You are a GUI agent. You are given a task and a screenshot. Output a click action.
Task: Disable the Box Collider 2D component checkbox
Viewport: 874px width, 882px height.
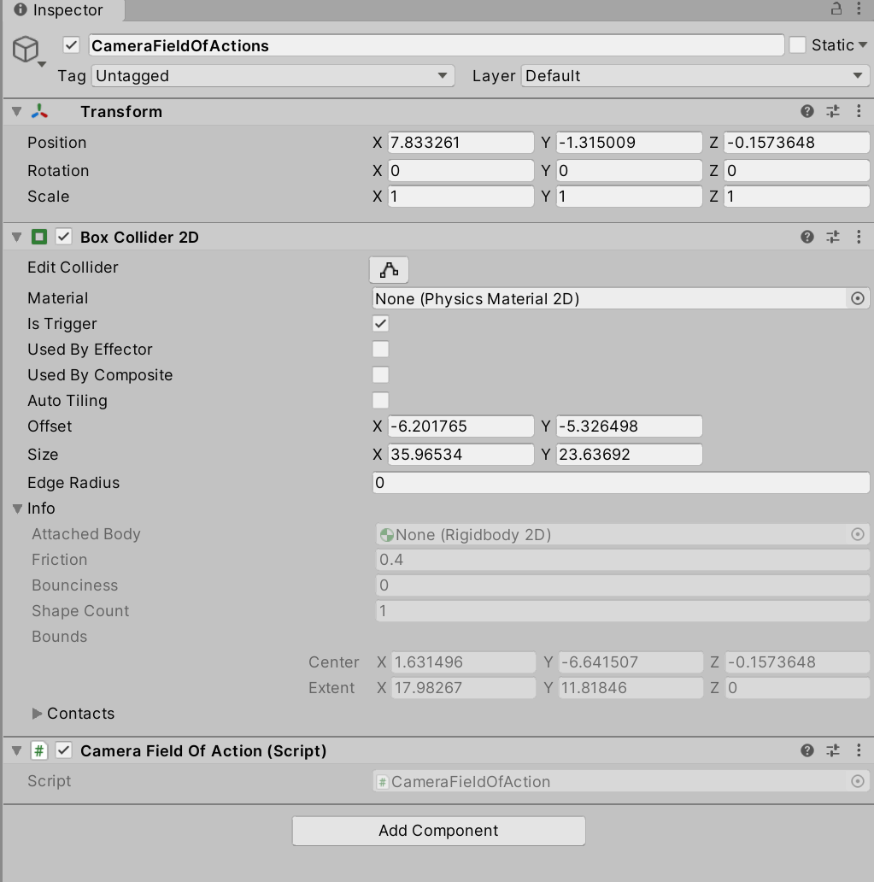pyautogui.click(x=63, y=237)
